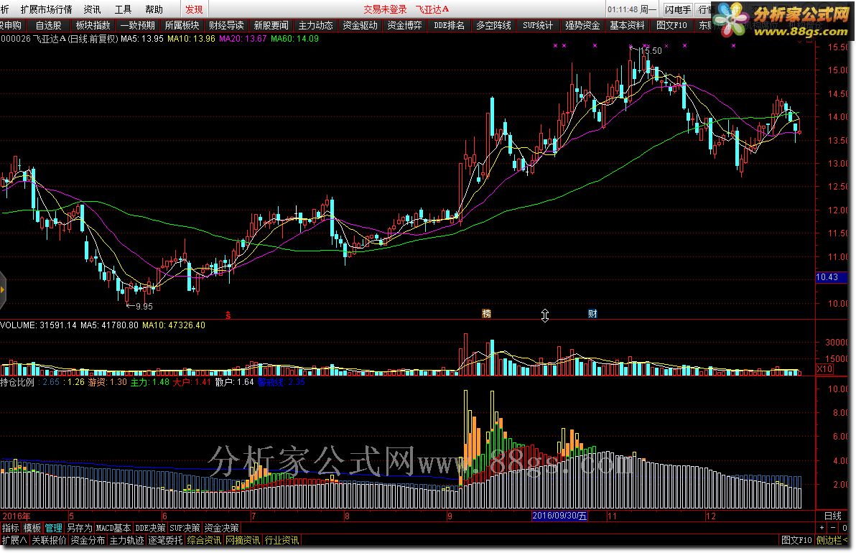This screenshot has width=856, height=553.
Task: Switch to DDE决策 indicator template
Action: coord(150,528)
